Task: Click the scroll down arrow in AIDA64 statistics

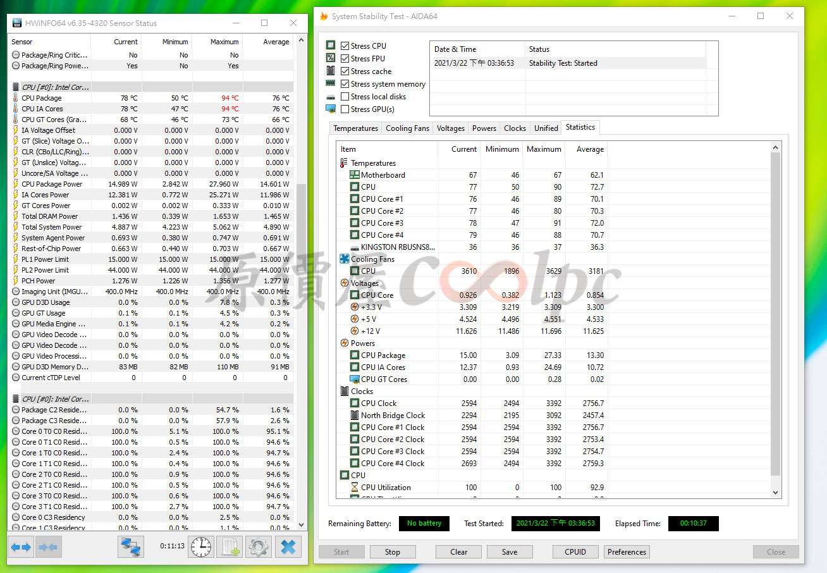Action: coord(776,492)
